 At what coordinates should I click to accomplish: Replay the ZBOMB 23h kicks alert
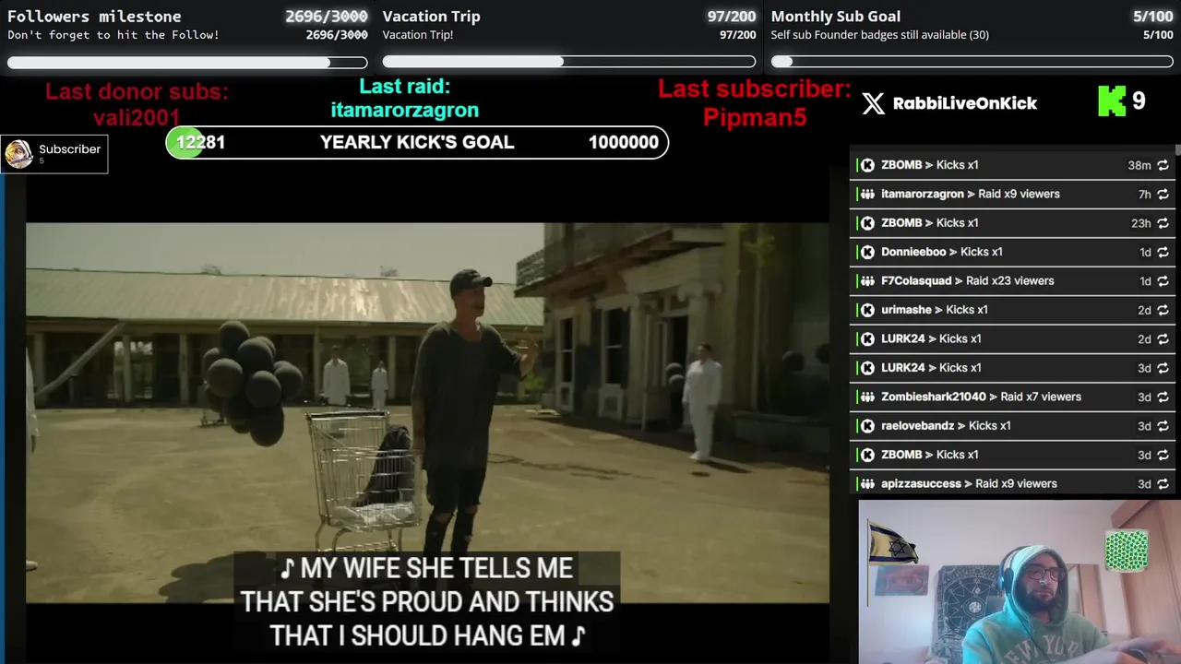(1163, 223)
